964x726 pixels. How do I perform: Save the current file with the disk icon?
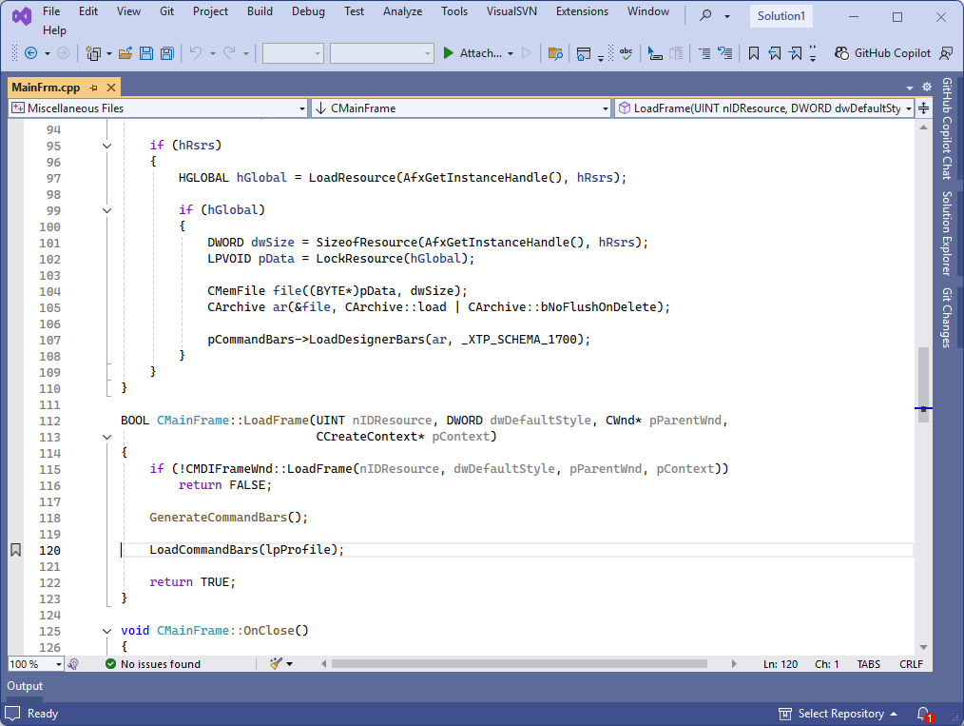coord(146,53)
